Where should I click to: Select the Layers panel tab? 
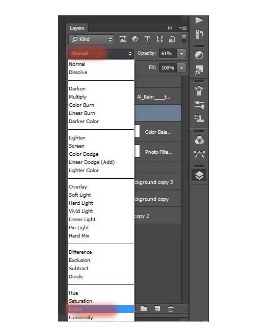click(x=77, y=28)
